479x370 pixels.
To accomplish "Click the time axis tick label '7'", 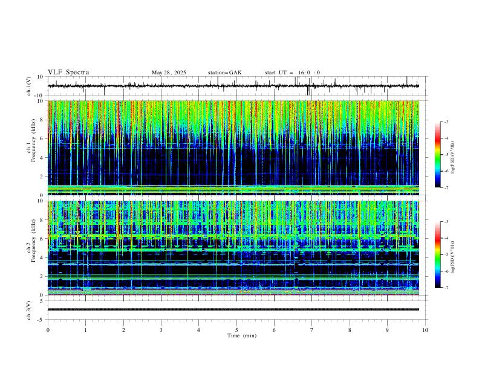I will click(x=312, y=330).
